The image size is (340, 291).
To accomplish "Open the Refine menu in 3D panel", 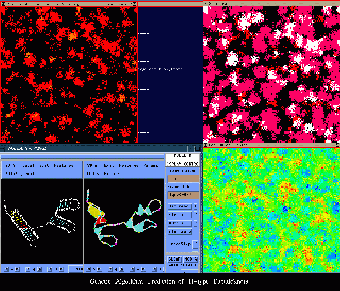I will click(x=112, y=174).
